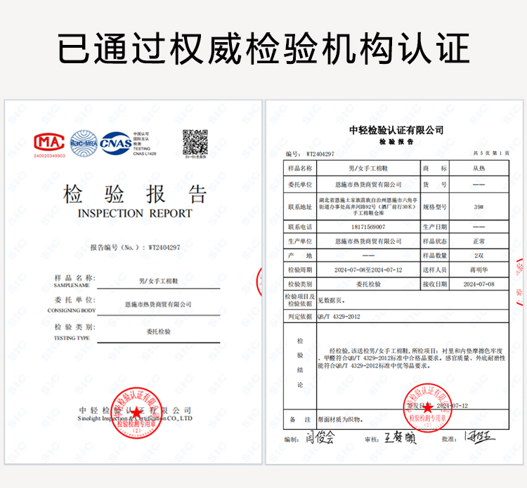Click the 联系电话 label cell
This screenshot has width=527, height=488.
pos(300,227)
